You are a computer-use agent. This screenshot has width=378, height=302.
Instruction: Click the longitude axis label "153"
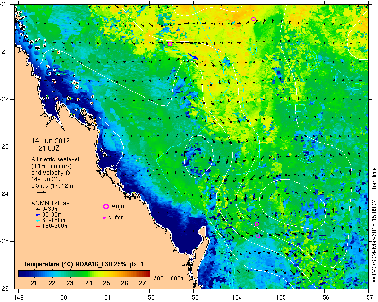tap(193, 297)
